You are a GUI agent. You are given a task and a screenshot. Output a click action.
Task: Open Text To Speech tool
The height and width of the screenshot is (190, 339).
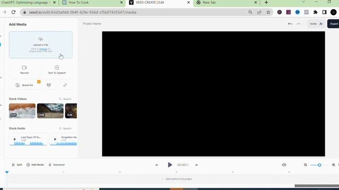pos(57,70)
